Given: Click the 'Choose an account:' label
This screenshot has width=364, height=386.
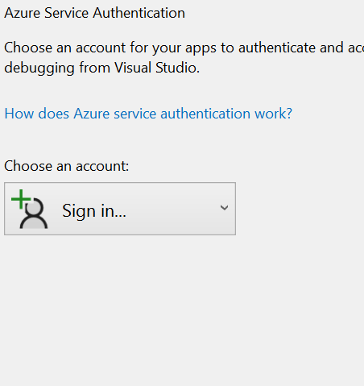Looking at the screenshot, I should pos(67,166).
